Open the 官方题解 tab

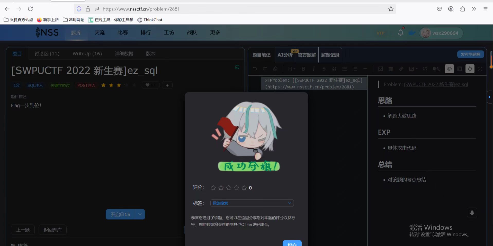[x=307, y=55]
